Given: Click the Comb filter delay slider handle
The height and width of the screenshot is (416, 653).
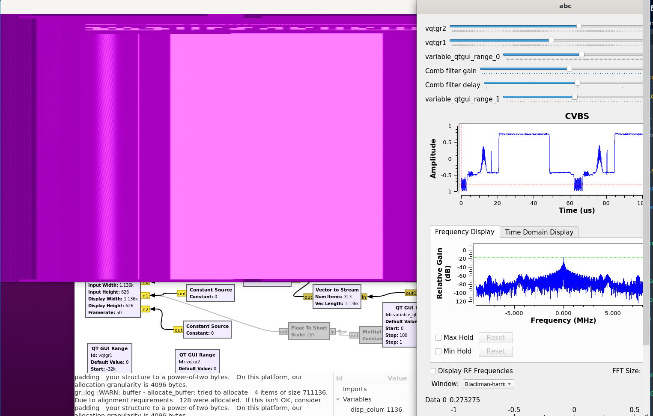Looking at the screenshot, I should click(x=577, y=83).
